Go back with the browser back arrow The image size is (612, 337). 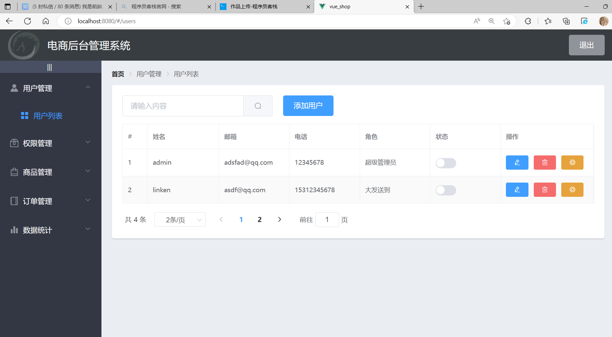9,21
